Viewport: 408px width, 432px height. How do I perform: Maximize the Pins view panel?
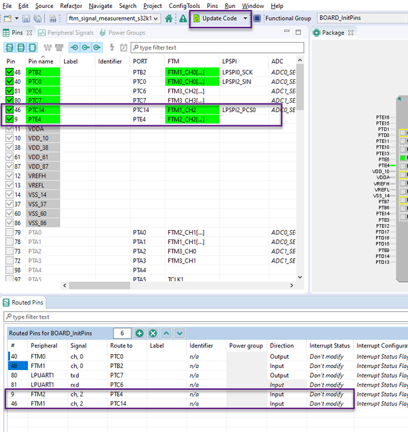point(298,32)
